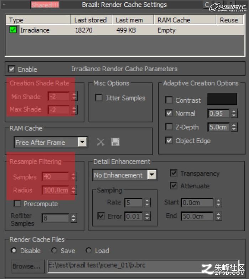Screen dimensions: 249x279
Task: Toggle the Error checkbox under Sampling
Action: point(101,216)
